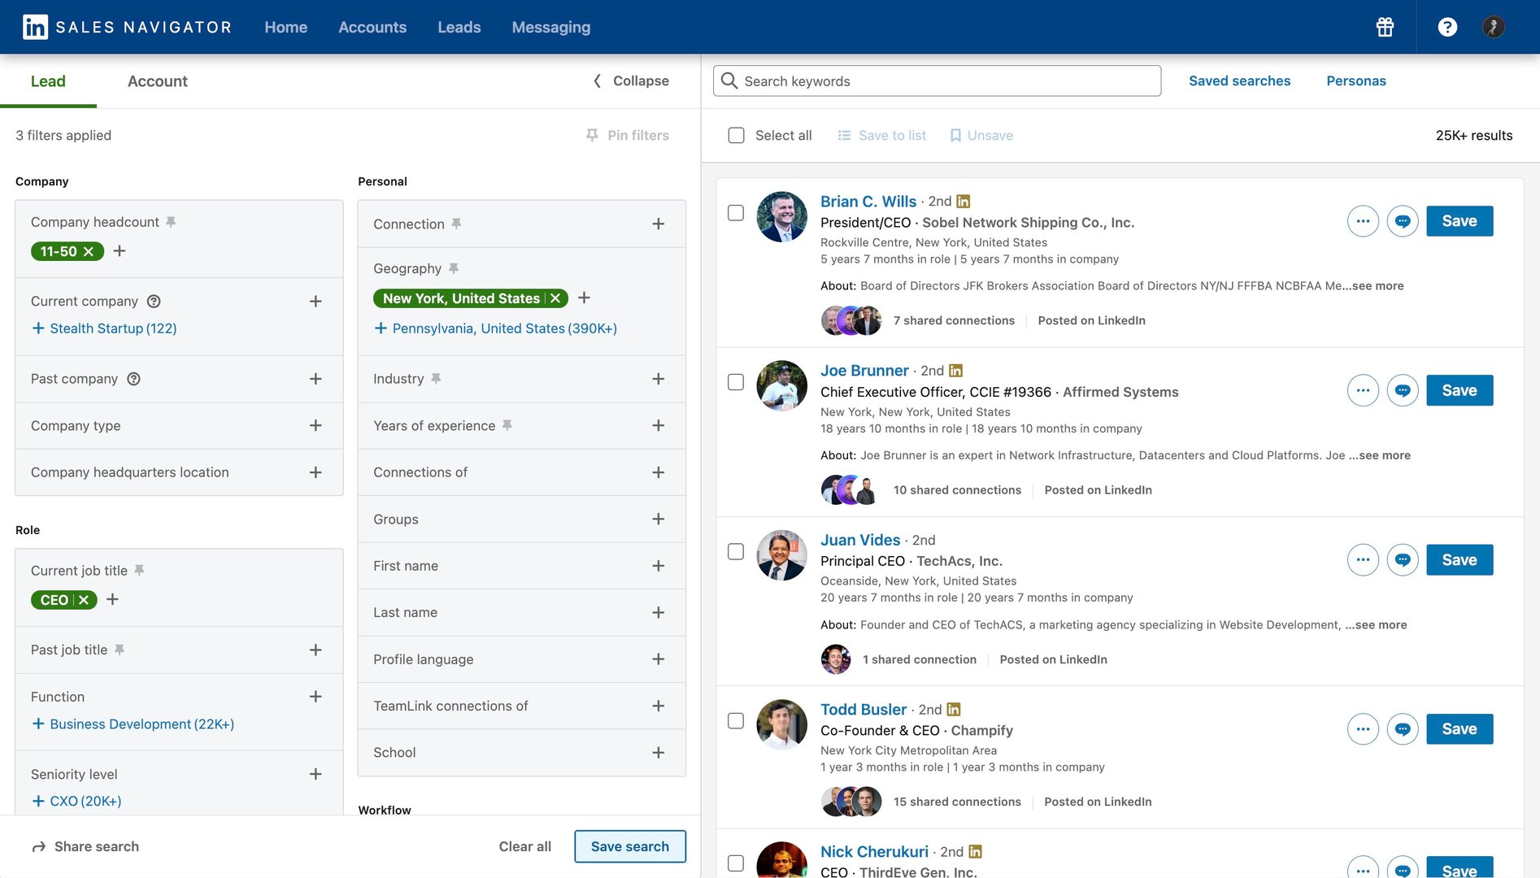1540x878 pixels.
Task: Open the gift box icon in header
Action: (1385, 27)
